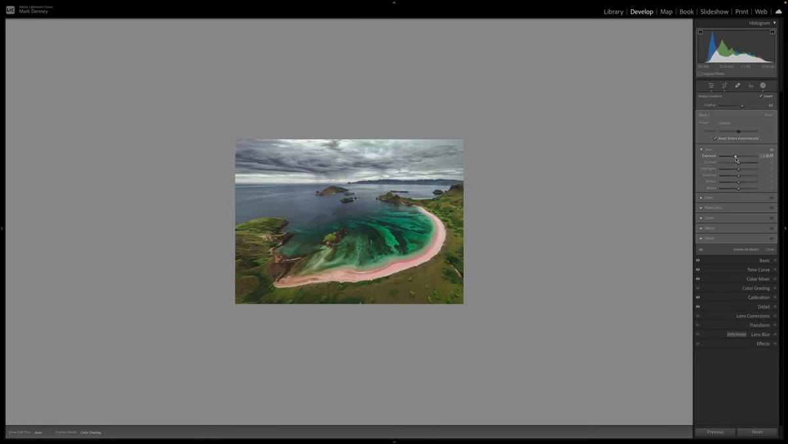The image size is (788, 444).
Task: Toggle eye icon for Tone Curve panel
Action: (698, 270)
